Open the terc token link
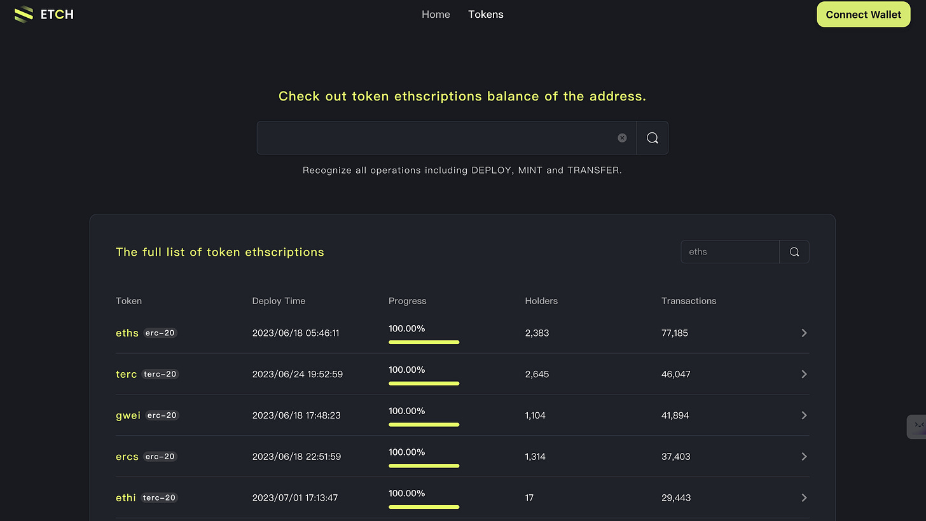The width and height of the screenshot is (926, 521). [x=126, y=374]
